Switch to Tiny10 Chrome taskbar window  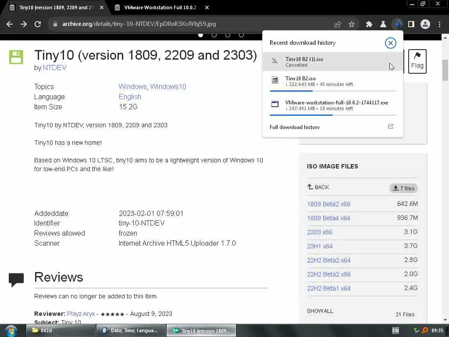click(x=201, y=330)
